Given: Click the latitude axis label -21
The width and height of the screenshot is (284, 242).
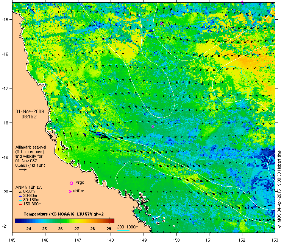Looking at the screenshot, I should [x=5, y=226].
